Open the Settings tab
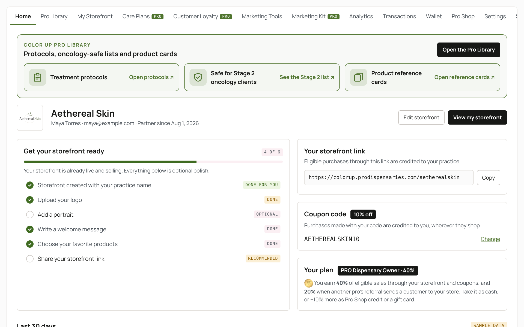This screenshot has width=524, height=327. (495, 16)
